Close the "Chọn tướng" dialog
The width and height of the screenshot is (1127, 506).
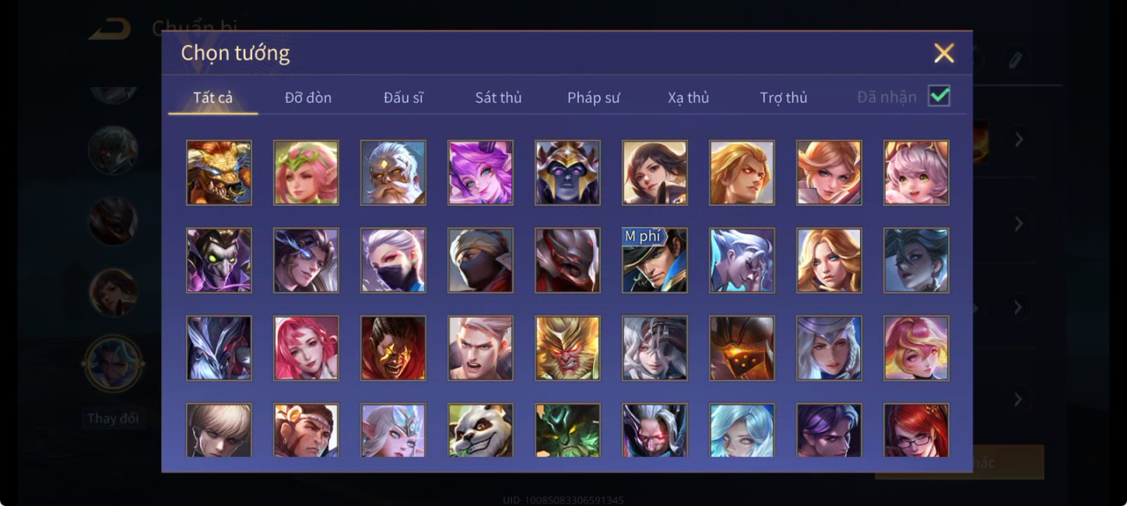(x=944, y=53)
